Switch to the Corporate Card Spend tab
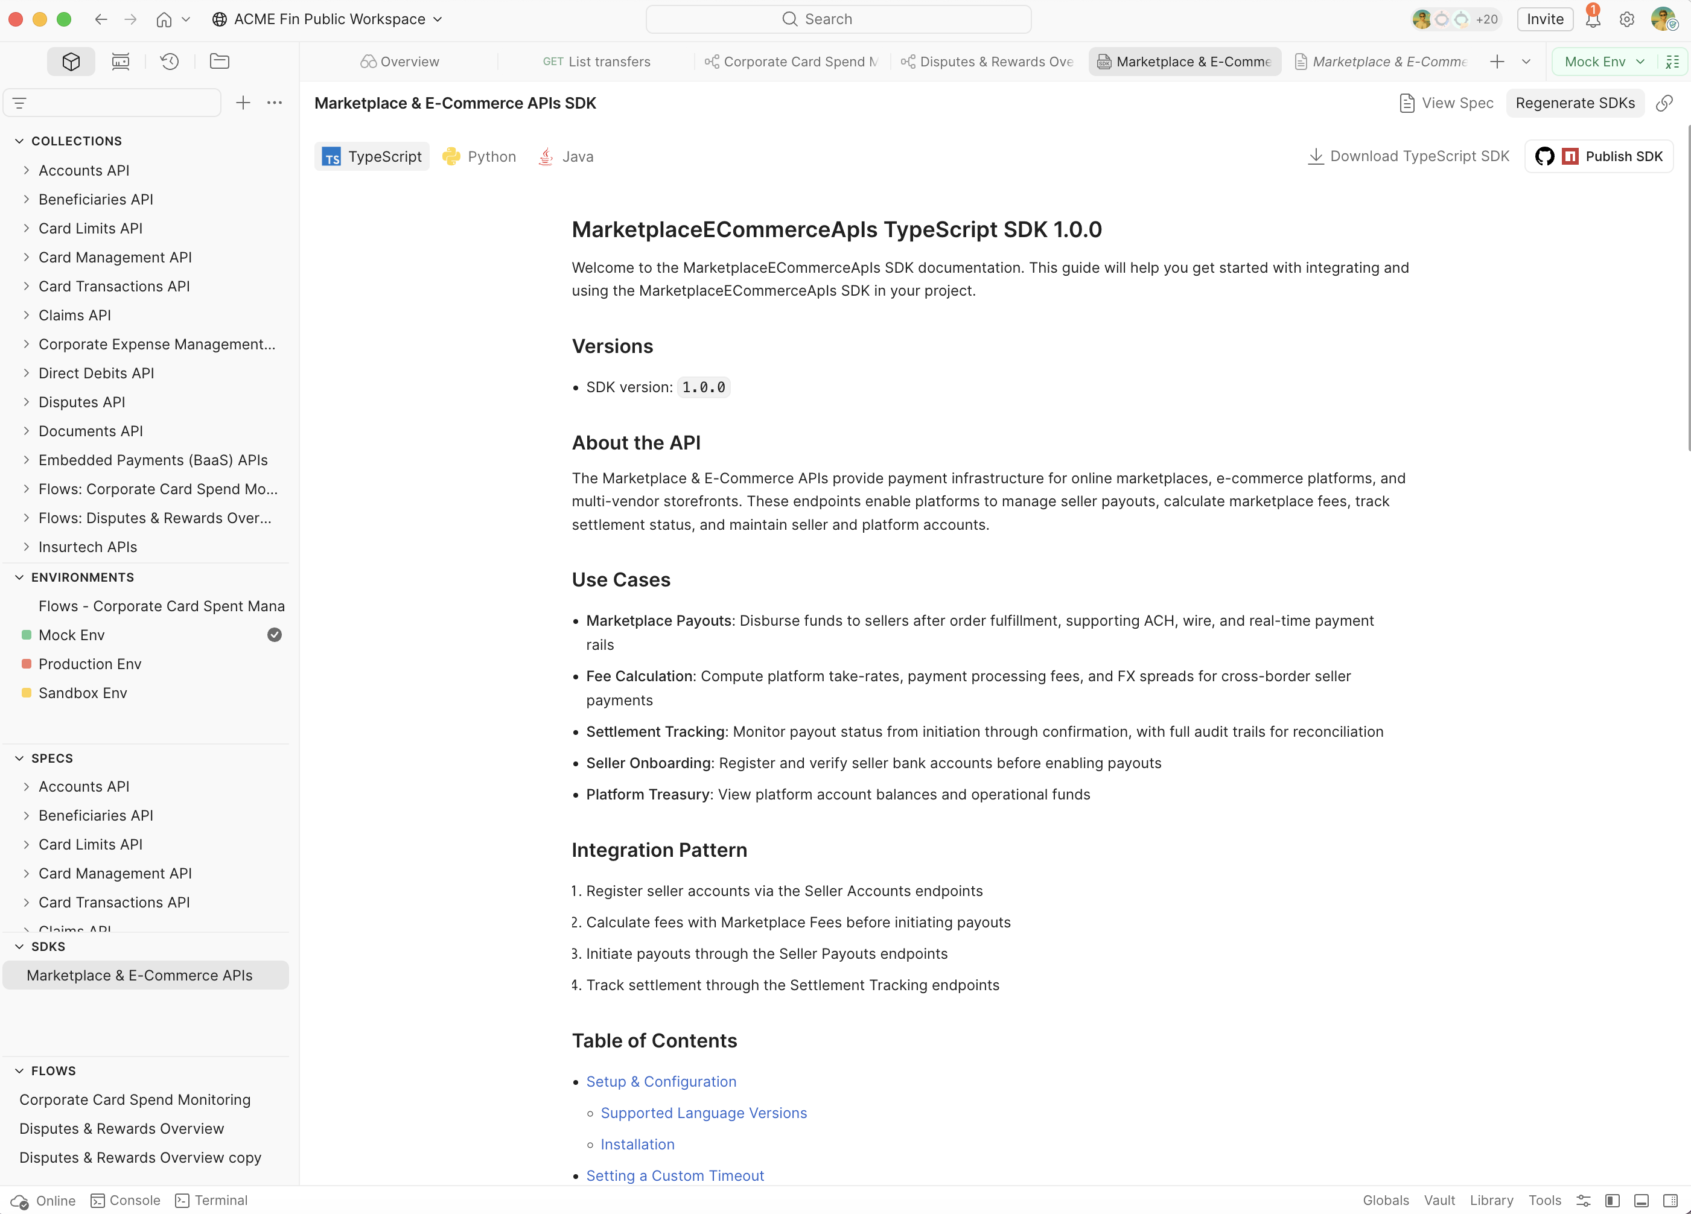This screenshot has height=1214, width=1691. point(792,62)
